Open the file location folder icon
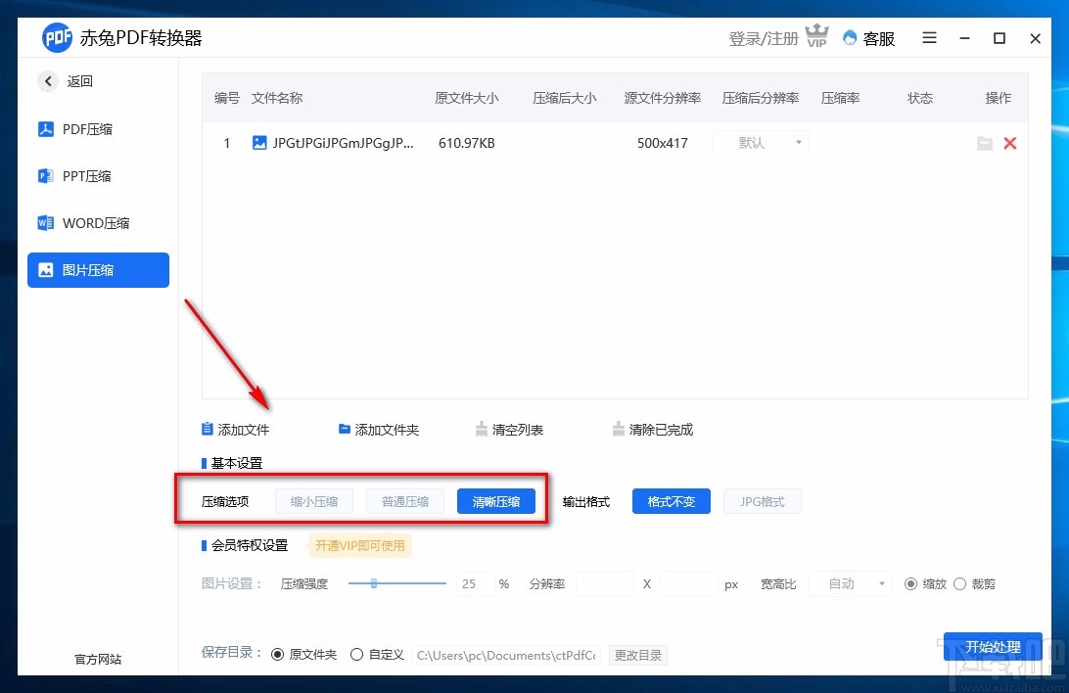Screen dimensions: 1069x693 pyautogui.click(x=985, y=143)
